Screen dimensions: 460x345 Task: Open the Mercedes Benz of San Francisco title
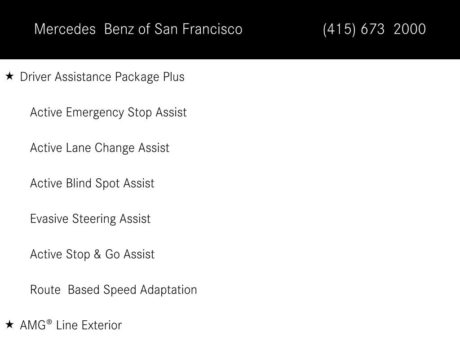(138, 29)
